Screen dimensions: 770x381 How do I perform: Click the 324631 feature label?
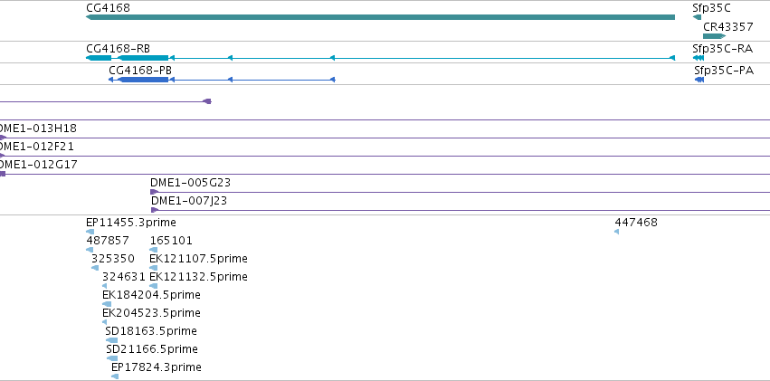pyautogui.click(x=124, y=276)
